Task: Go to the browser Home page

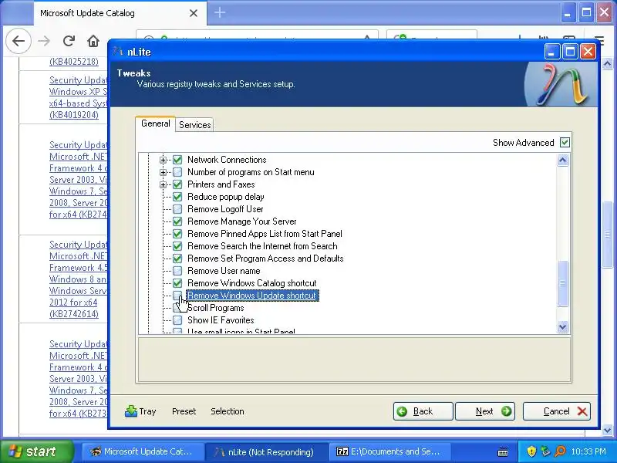Action: pyautogui.click(x=93, y=41)
